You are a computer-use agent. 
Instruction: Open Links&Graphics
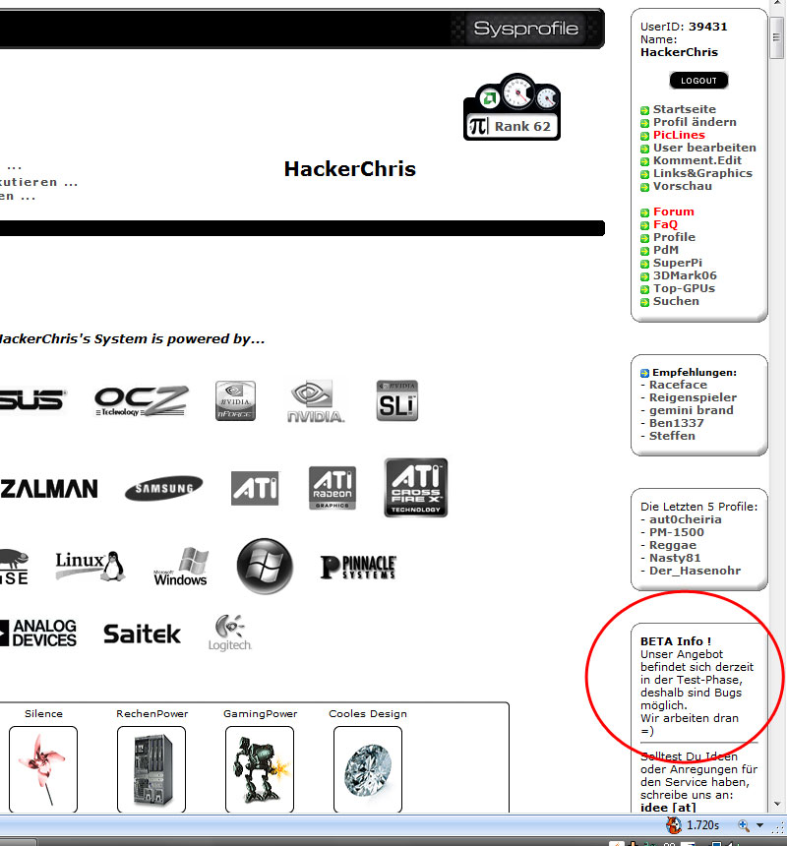(702, 173)
